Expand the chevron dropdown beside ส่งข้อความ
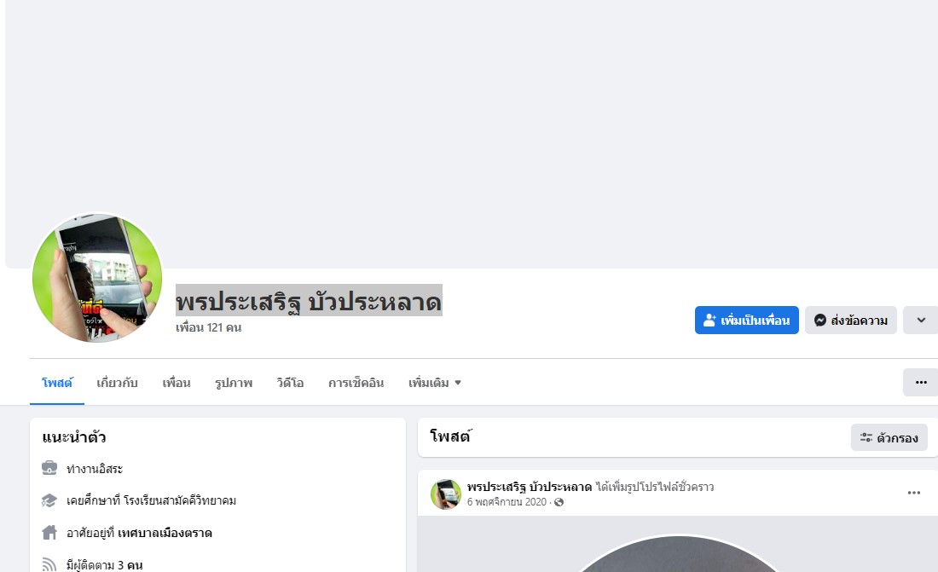Viewport: 938px width, 572px height. click(921, 321)
